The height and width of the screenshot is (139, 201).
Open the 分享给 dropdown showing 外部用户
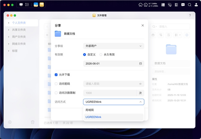pos(113,46)
